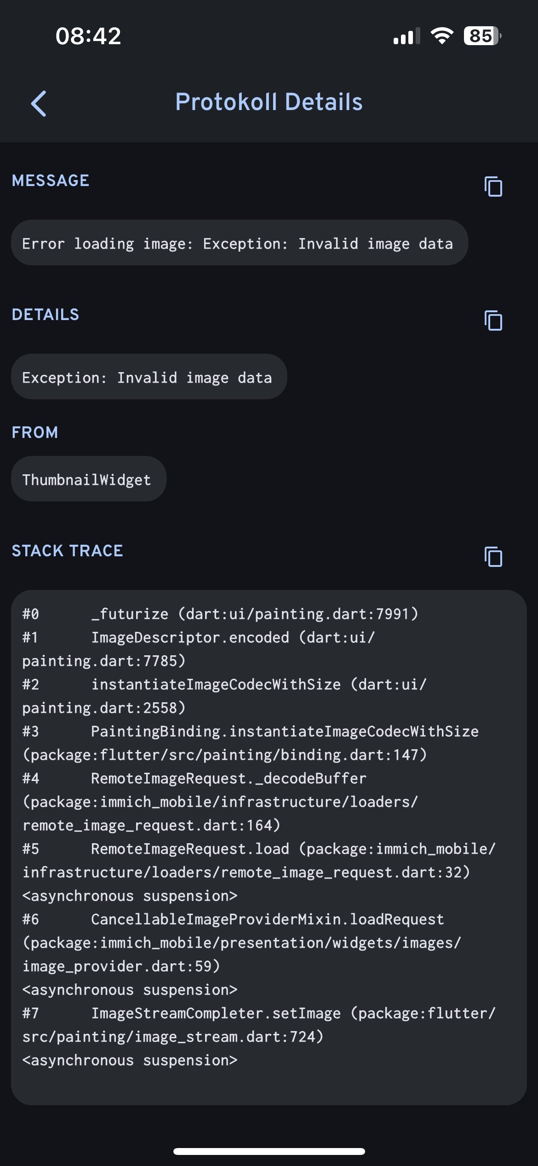Tap the #0 _futurize stack frame line
Screen dimensions: 538x1166
(x=221, y=614)
